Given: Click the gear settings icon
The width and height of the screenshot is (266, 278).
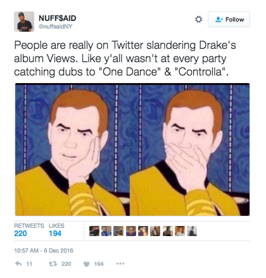Looking at the screenshot, I should (x=198, y=19).
